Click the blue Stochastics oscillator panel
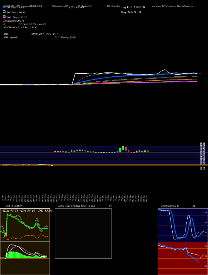Image resolution: width=208 pixels, height=275 pixels. click(x=183, y=225)
